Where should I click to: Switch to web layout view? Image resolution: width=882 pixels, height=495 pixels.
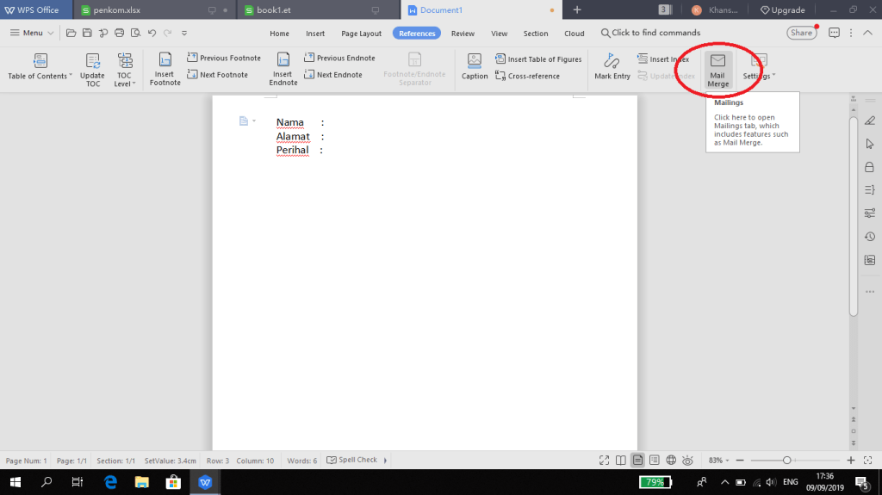[671, 461]
